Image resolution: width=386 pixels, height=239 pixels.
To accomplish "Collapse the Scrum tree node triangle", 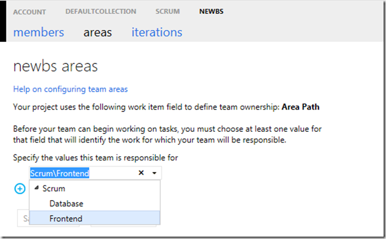I will pos(37,188).
